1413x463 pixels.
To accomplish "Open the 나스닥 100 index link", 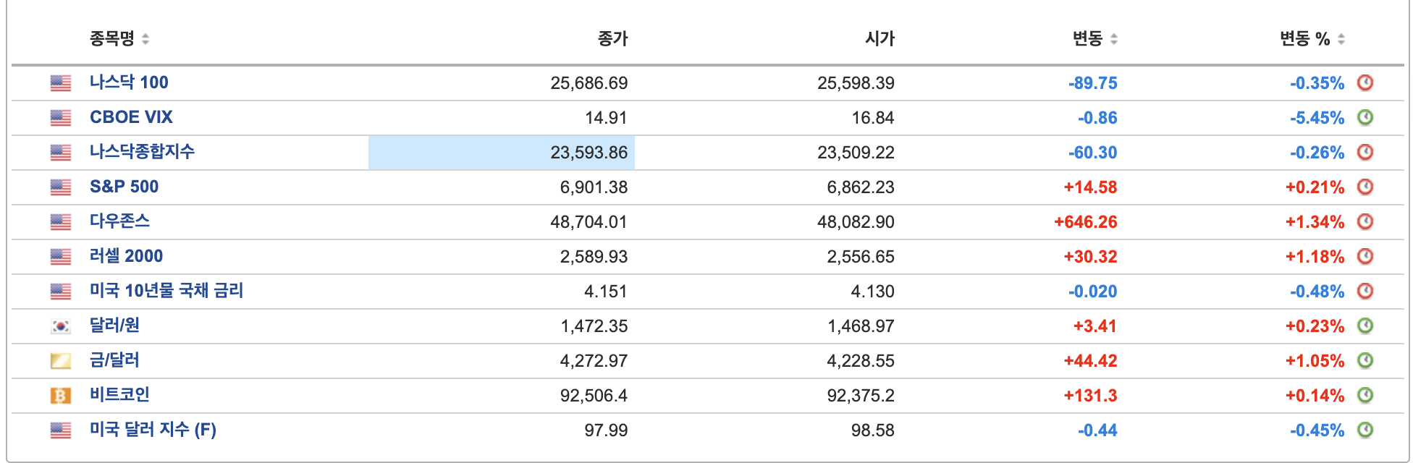I will [x=129, y=82].
